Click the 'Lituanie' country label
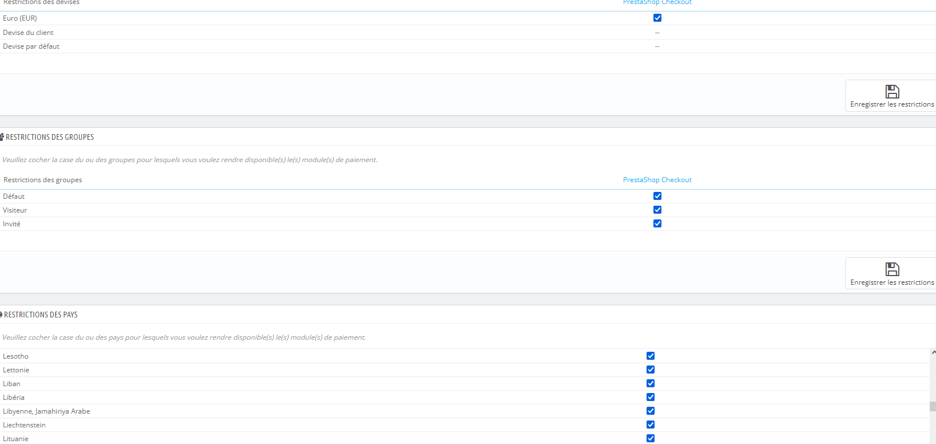936x444 pixels. (x=15, y=439)
